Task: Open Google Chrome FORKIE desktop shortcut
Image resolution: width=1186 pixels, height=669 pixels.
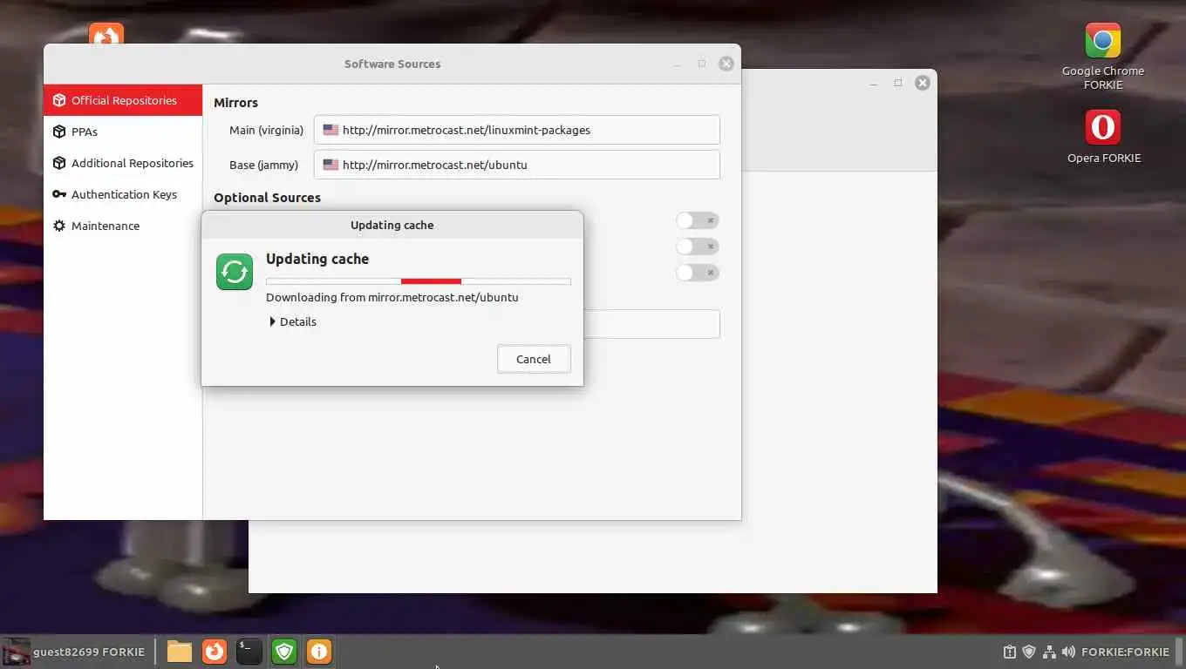Action: coord(1103,56)
